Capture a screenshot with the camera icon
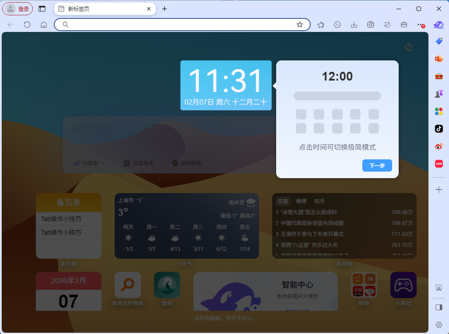 coord(370,25)
